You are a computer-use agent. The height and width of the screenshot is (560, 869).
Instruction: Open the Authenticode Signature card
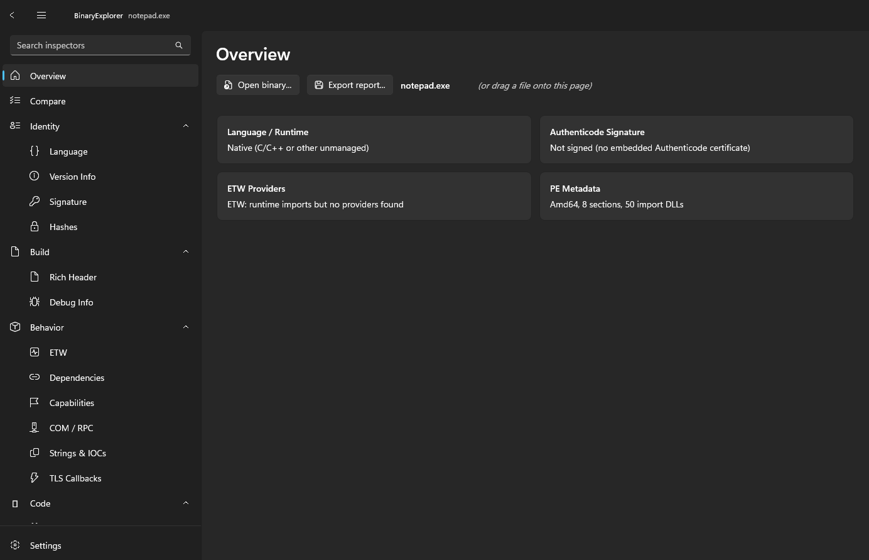point(696,140)
